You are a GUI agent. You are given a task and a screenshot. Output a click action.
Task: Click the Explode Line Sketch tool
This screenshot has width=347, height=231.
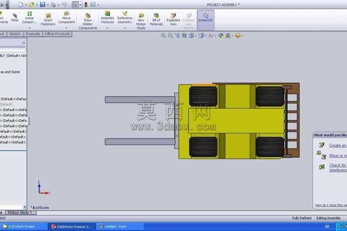point(189,21)
